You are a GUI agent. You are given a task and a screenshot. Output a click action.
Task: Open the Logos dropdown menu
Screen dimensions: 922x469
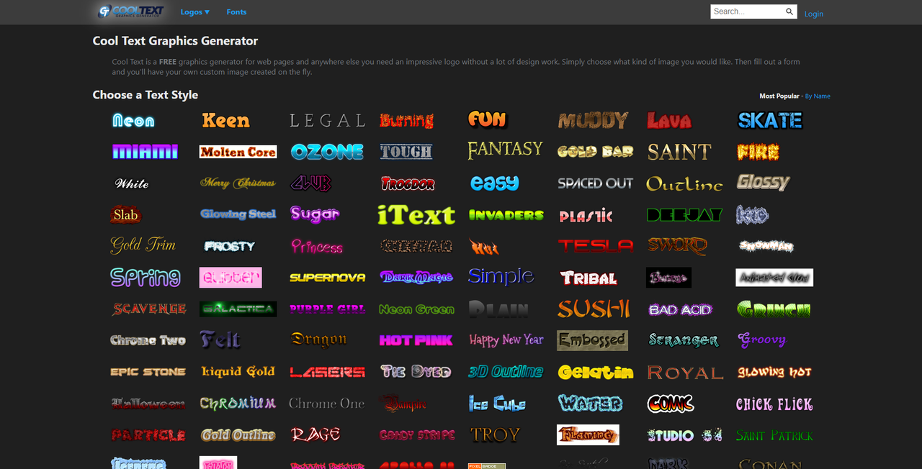[194, 12]
